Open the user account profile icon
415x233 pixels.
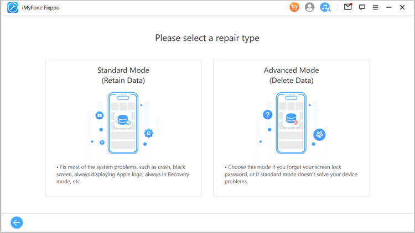point(309,7)
